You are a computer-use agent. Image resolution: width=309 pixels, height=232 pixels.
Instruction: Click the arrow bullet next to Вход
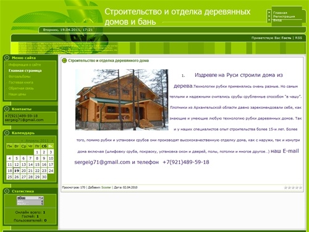click(x=269, y=20)
